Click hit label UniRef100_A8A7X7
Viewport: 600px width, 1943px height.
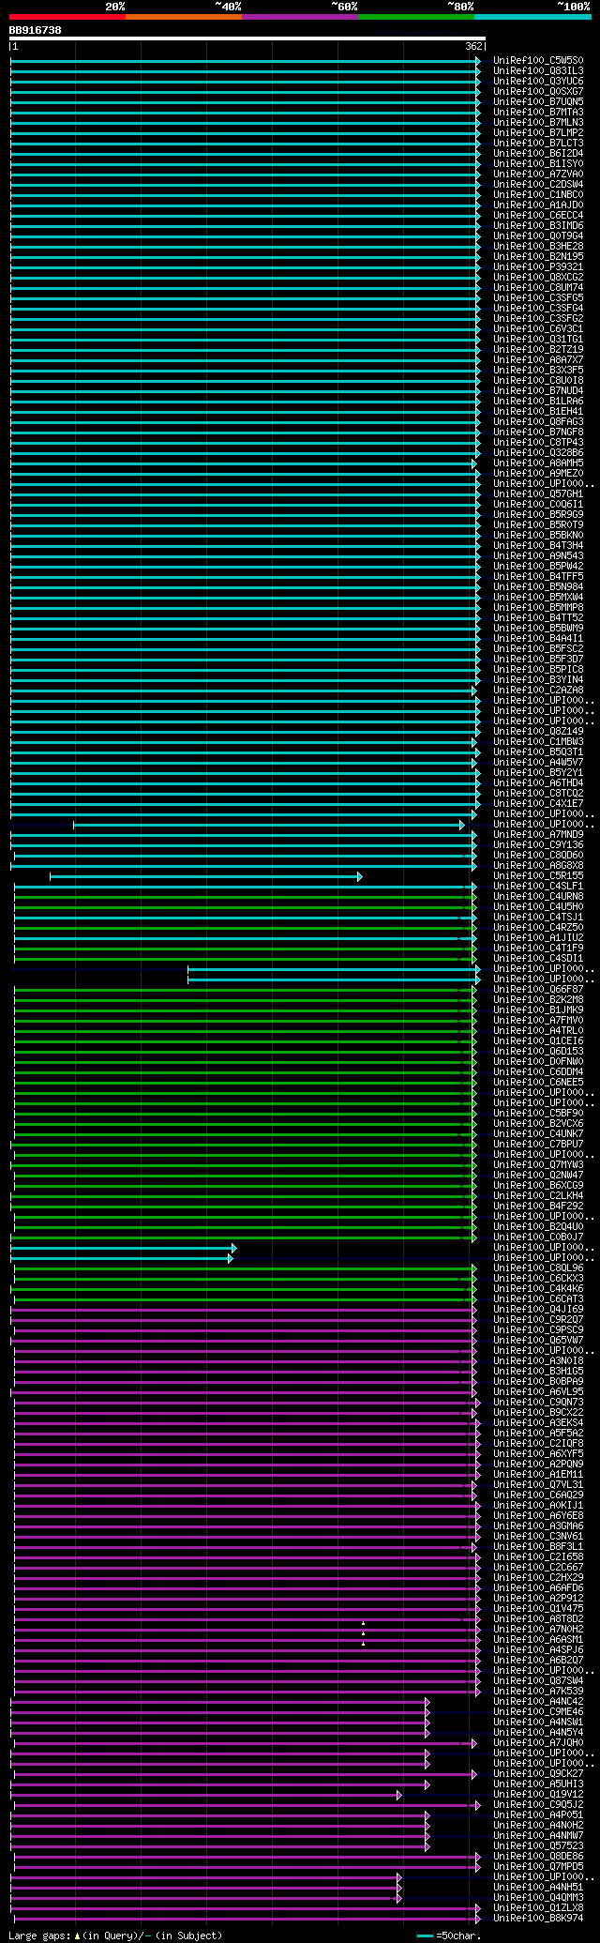538,360
